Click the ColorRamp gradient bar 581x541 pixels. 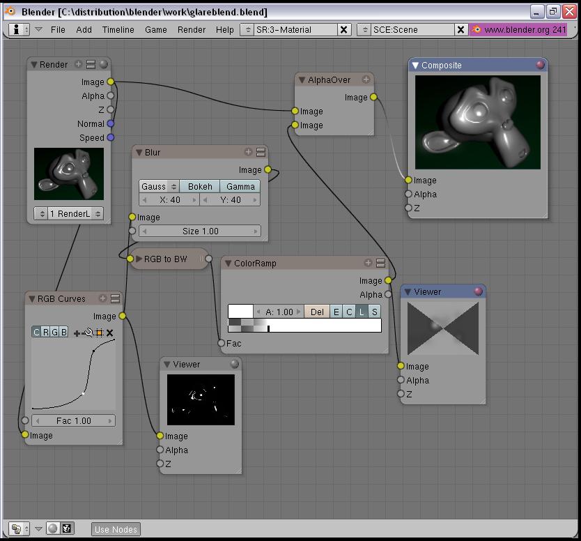[304, 325]
